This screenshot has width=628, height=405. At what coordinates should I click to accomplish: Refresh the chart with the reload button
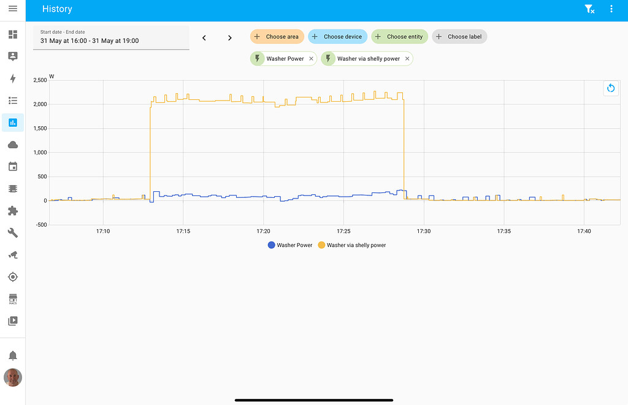pos(611,88)
